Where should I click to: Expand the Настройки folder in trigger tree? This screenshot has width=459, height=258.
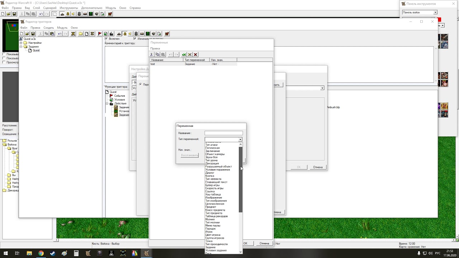point(21,43)
